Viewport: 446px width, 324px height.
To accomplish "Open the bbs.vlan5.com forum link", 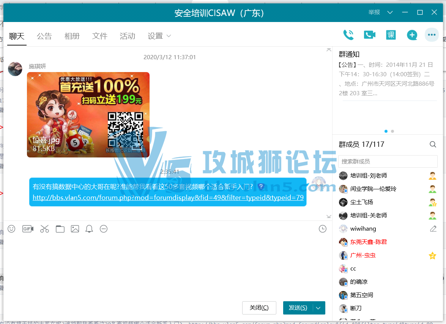I will (168, 198).
